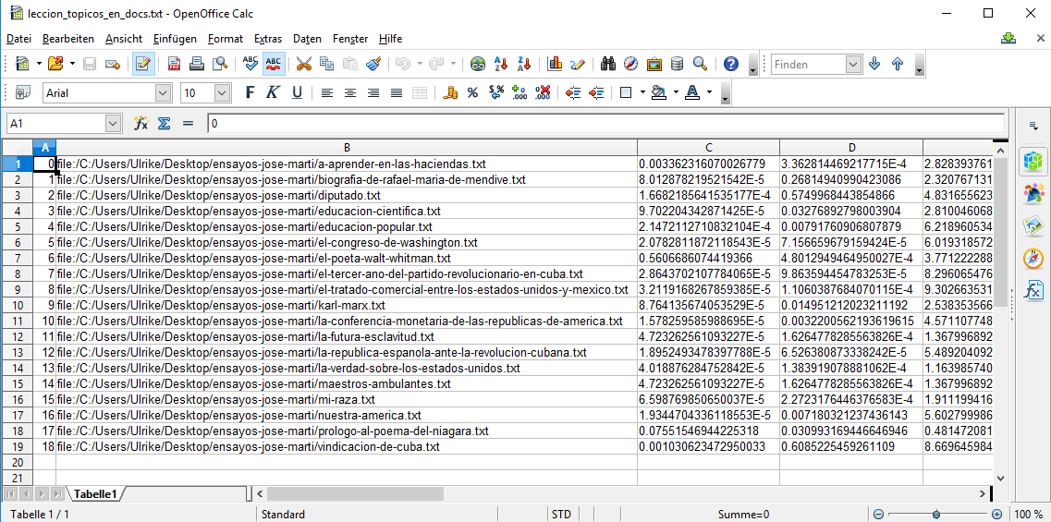The image size is (1051, 522).
Task: Toggle bold formatting F button
Action: [x=250, y=92]
